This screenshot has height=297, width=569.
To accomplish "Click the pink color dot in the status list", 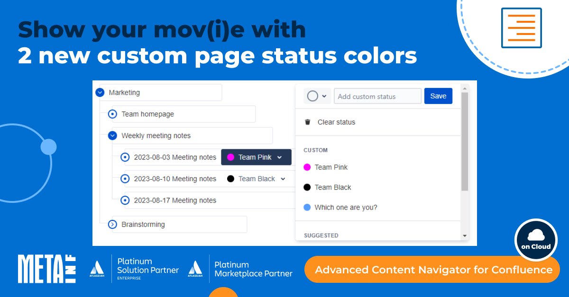I will coord(307,167).
